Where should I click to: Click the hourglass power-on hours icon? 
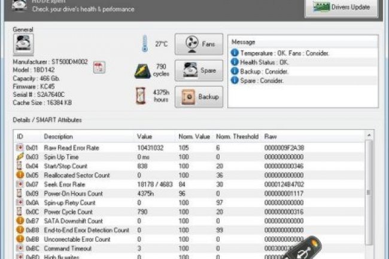point(142,96)
